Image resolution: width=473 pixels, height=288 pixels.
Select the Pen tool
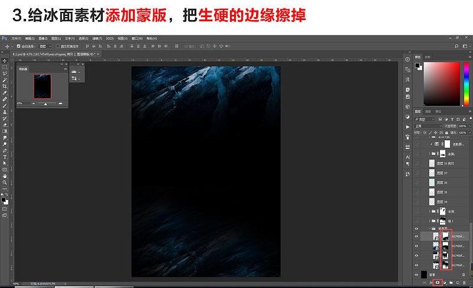tap(5, 150)
